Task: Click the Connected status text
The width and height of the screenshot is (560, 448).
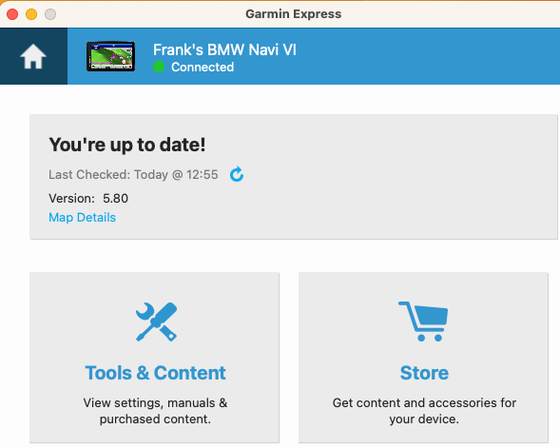Action: click(x=203, y=67)
